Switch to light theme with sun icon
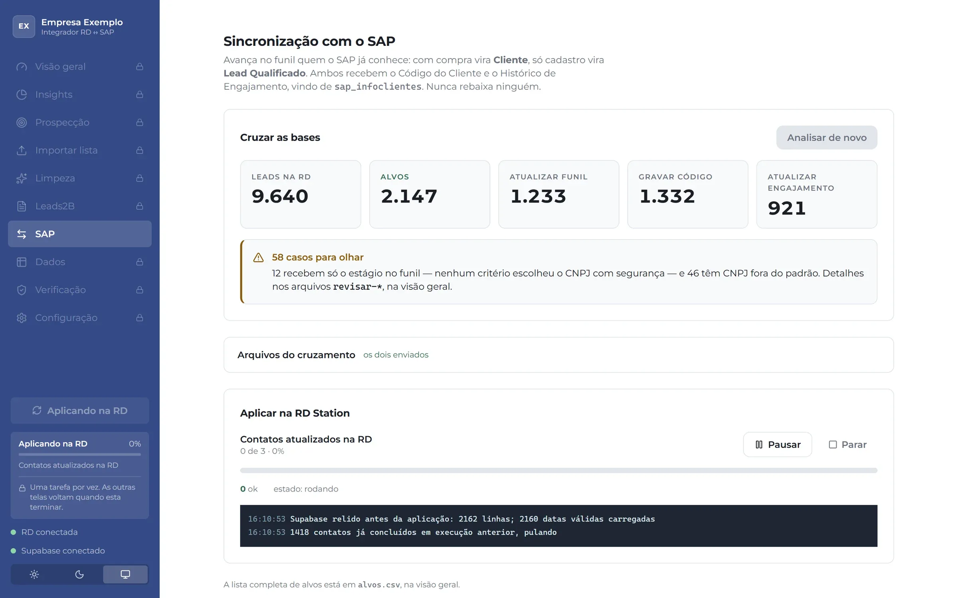This screenshot has width=958, height=598. point(34,574)
